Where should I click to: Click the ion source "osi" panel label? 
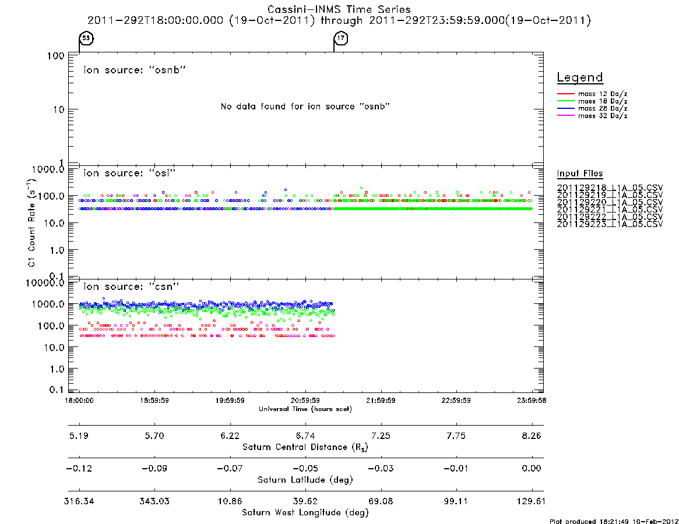(129, 173)
